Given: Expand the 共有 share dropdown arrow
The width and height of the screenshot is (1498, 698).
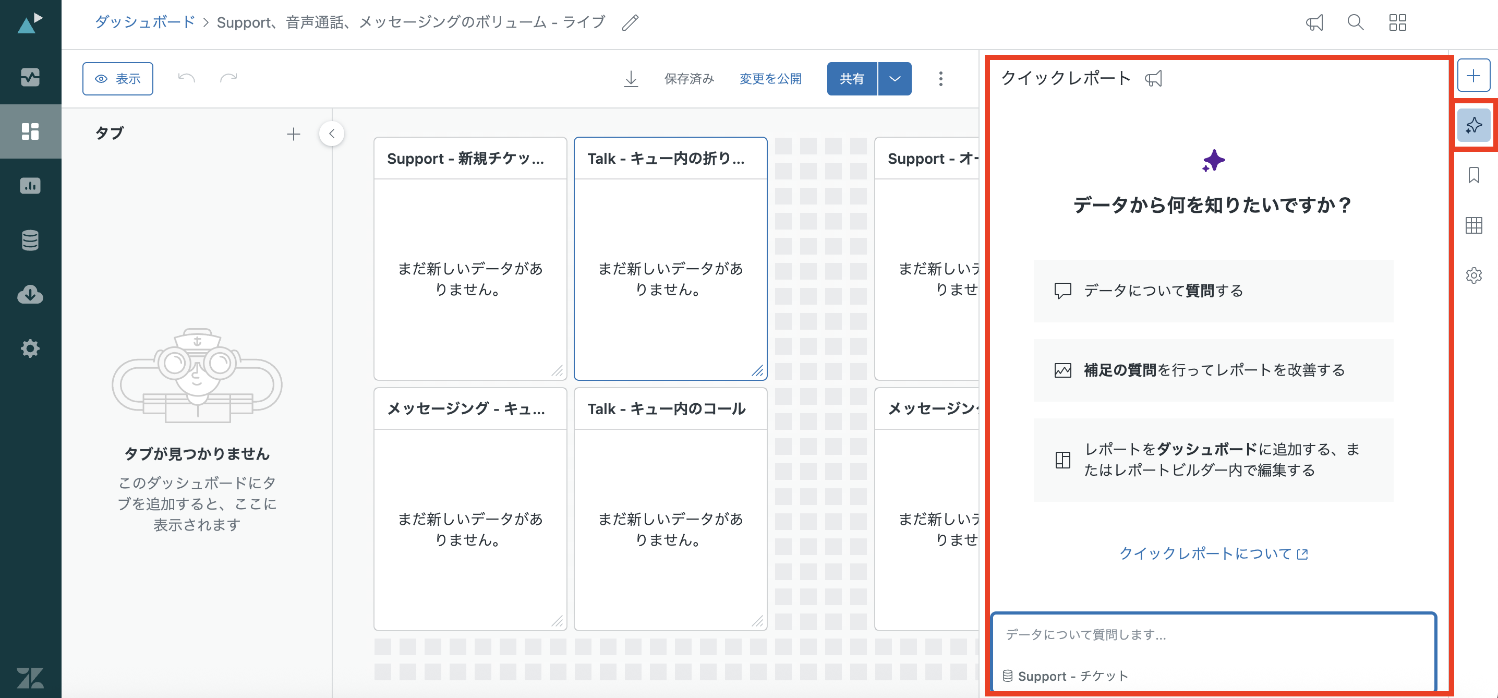Looking at the screenshot, I should pos(895,79).
